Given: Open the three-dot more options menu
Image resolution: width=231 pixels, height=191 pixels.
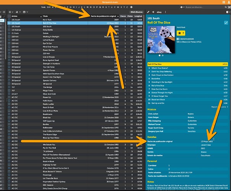Looking at the screenshot, I should (165, 12).
